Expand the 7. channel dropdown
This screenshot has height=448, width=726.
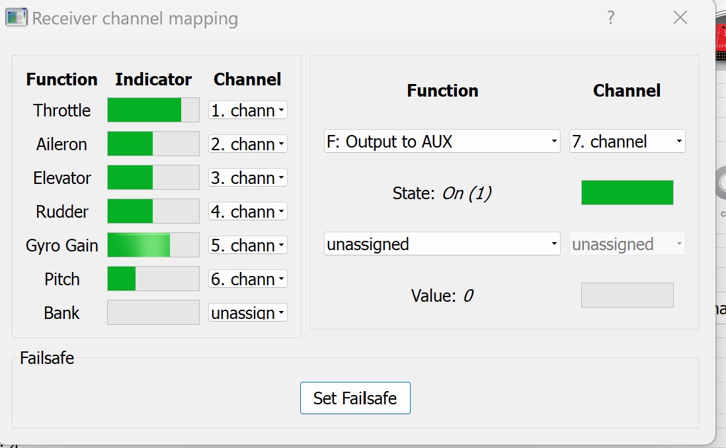coord(627,141)
